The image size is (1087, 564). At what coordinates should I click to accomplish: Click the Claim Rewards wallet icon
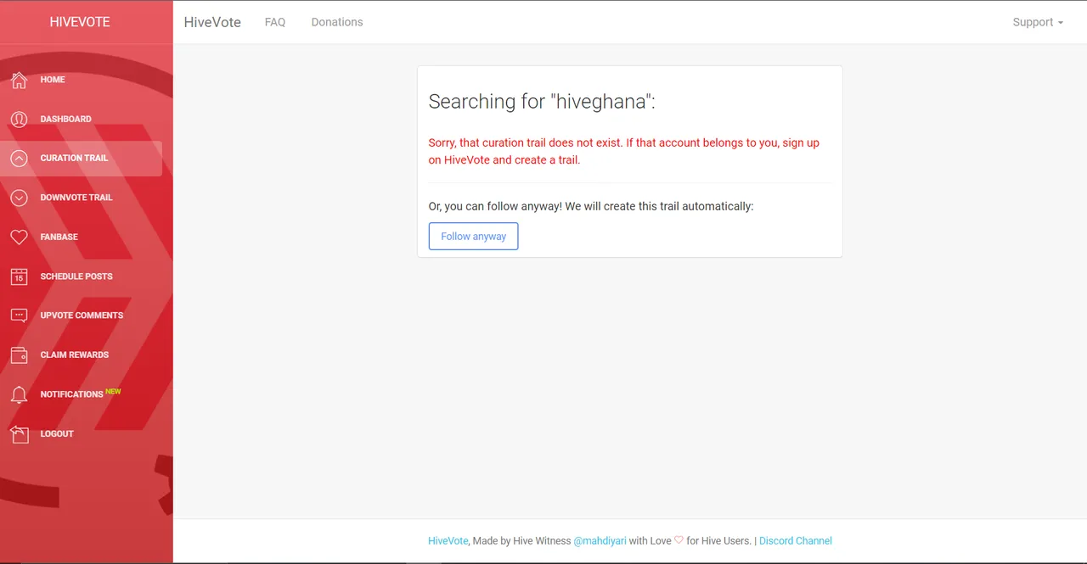coord(19,355)
